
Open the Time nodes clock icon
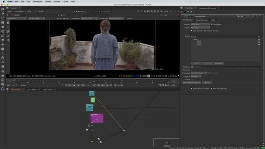[x=3, y=18]
